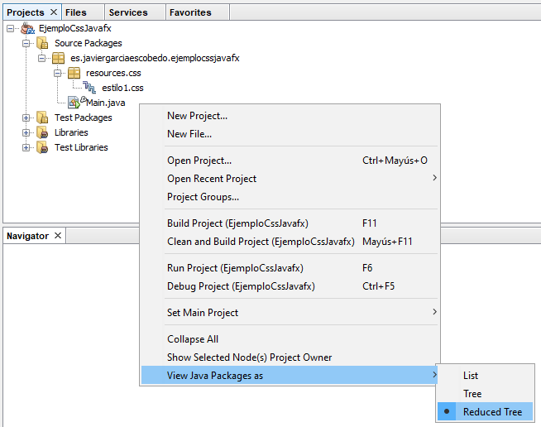Close the Navigator panel tab
The width and height of the screenshot is (541, 427).
tap(58, 236)
